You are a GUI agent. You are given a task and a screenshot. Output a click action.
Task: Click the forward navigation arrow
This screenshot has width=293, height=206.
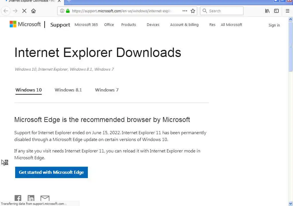(15, 11)
